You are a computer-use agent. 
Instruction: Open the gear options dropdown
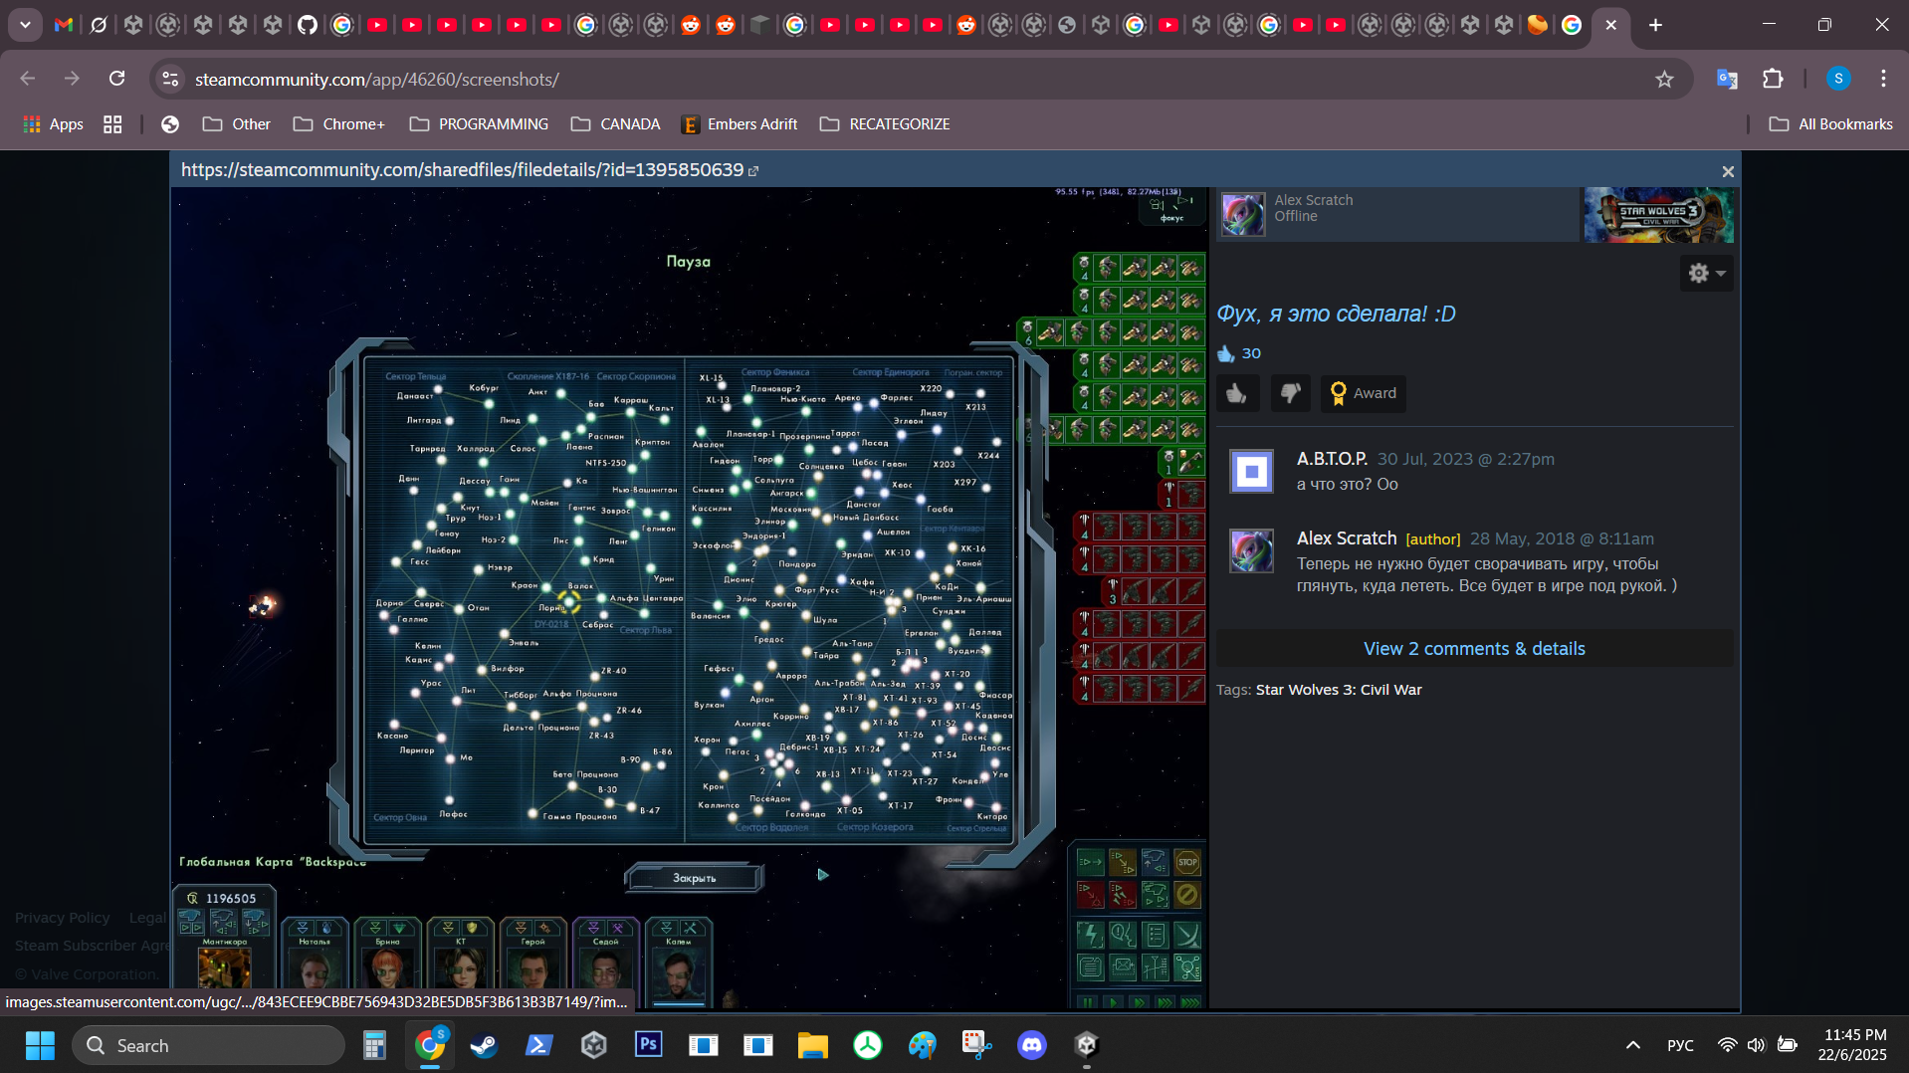pos(1706,273)
